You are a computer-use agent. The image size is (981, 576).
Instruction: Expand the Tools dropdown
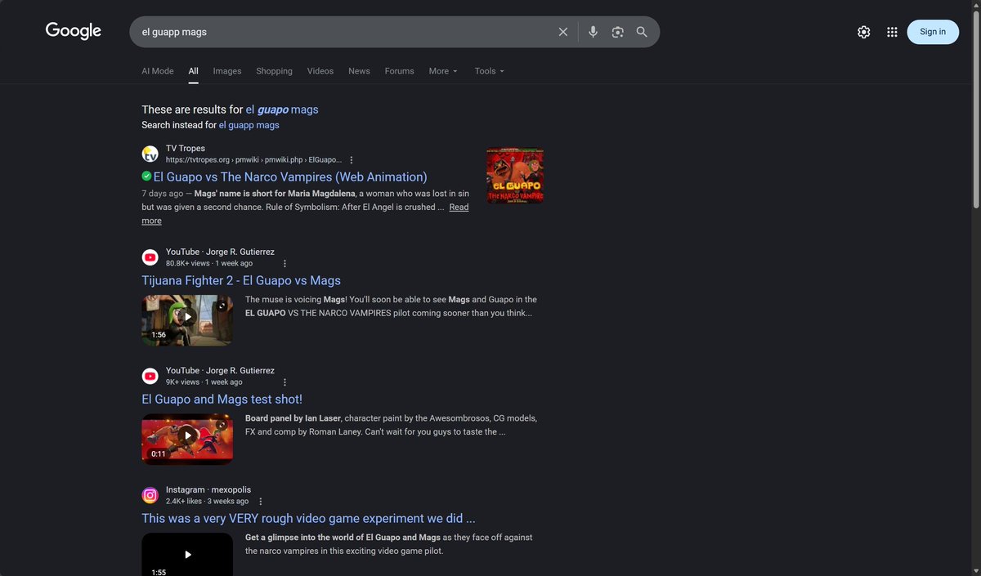tap(490, 71)
